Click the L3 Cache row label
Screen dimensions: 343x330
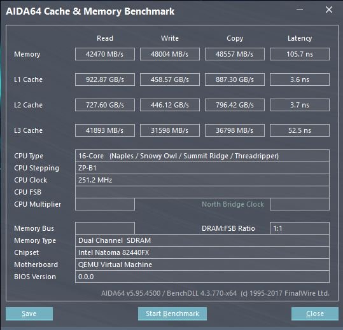28,130
